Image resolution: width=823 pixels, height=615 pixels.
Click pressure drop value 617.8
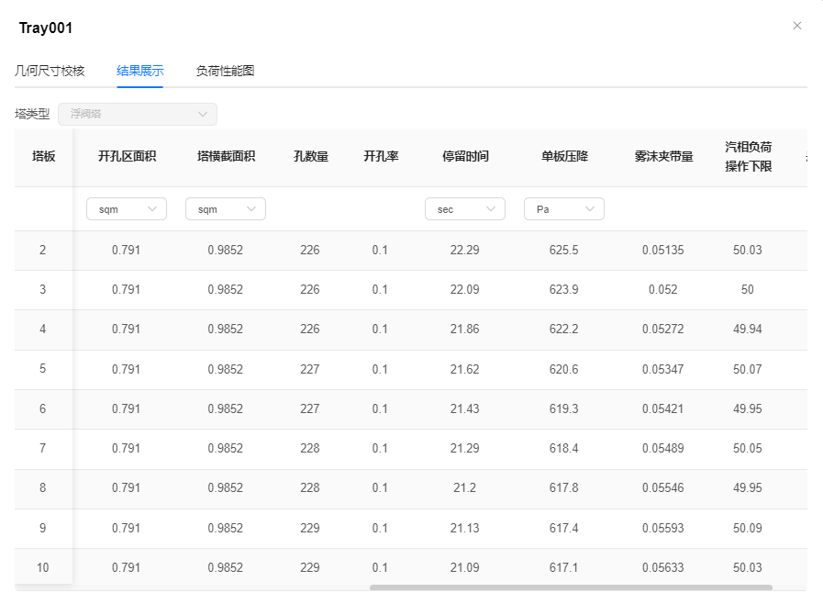click(563, 488)
